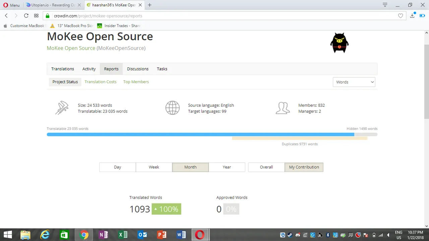Viewport: 429px width, 241px height.
Task: Select the Day period button
Action: pyautogui.click(x=118, y=167)
